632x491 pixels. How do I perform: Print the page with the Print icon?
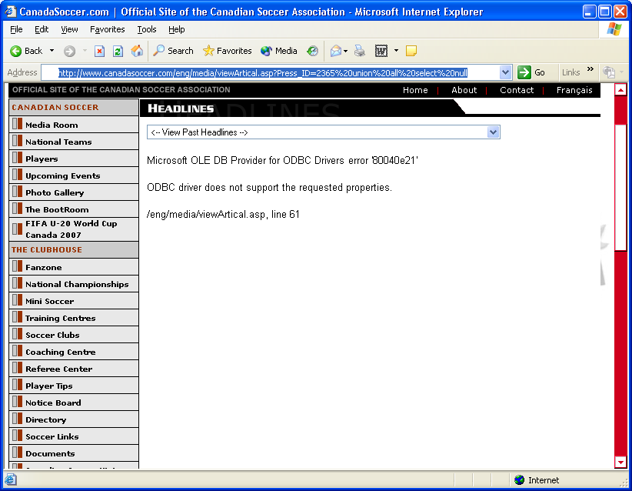360,51
